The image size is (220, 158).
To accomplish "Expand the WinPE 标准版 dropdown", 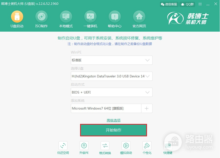I will click(x=112, y=60).
